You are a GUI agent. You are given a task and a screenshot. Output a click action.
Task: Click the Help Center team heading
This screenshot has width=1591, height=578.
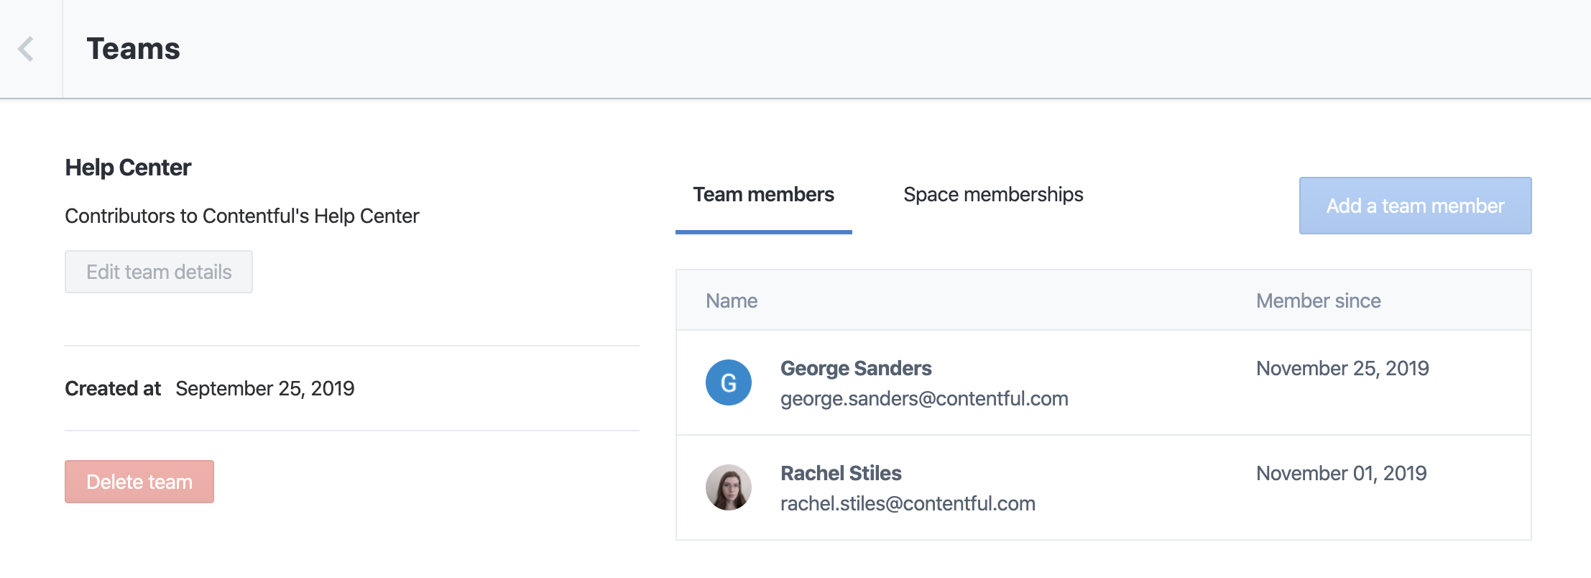tap(128, 168)
